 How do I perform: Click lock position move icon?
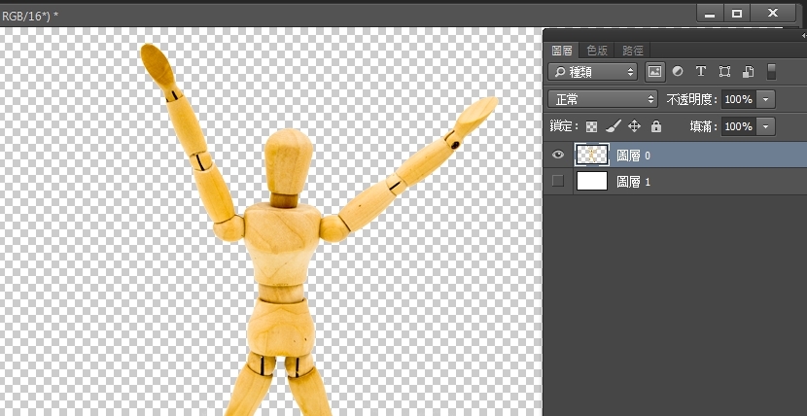click(635, 126)
